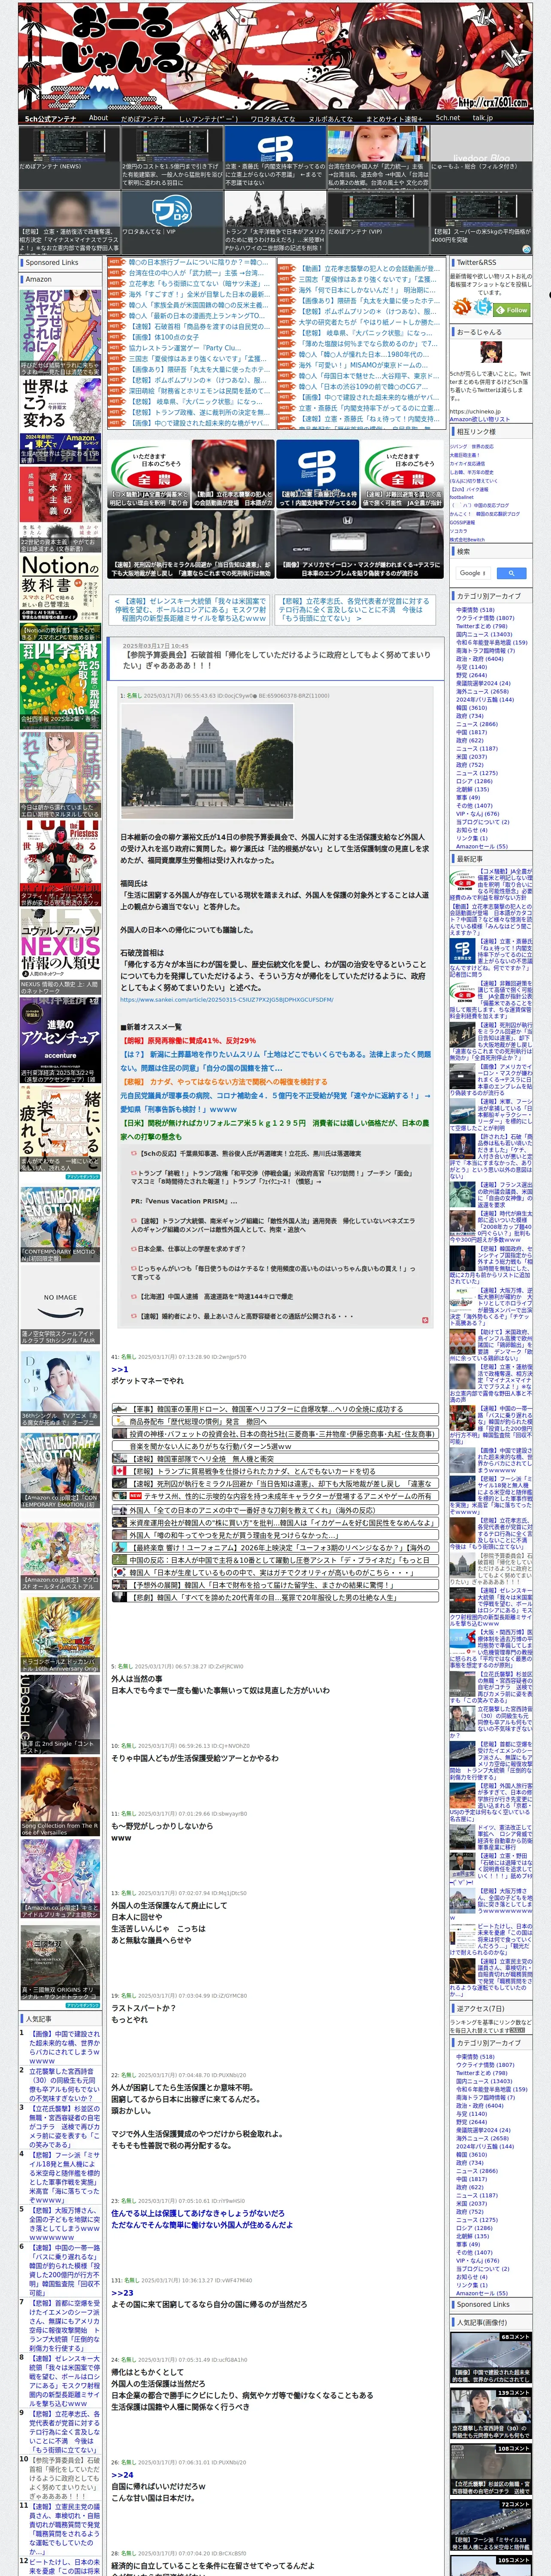The image size is (551, 2576).
Task: Open category 米国 (2037)
Action: pos(471,757)
